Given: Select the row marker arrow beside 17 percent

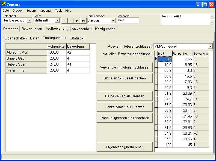Looking at the screenshot, I should click(156, 59).
